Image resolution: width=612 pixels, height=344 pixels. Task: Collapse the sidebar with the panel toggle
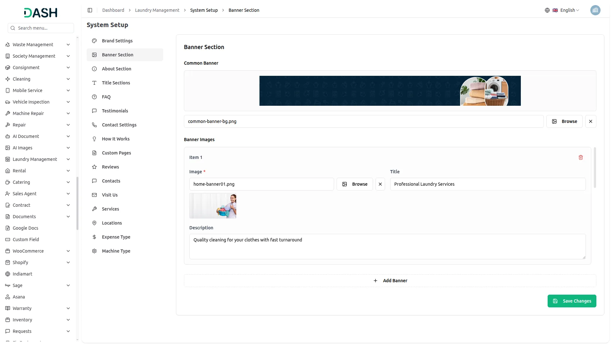click(90, 10)
